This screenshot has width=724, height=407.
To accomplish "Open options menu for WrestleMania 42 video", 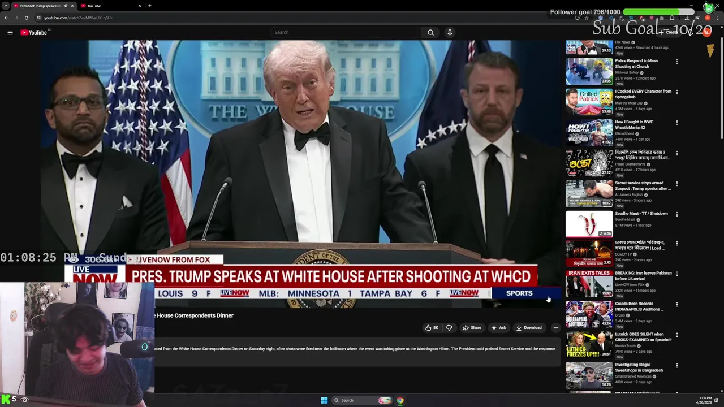I will [677, 123].
